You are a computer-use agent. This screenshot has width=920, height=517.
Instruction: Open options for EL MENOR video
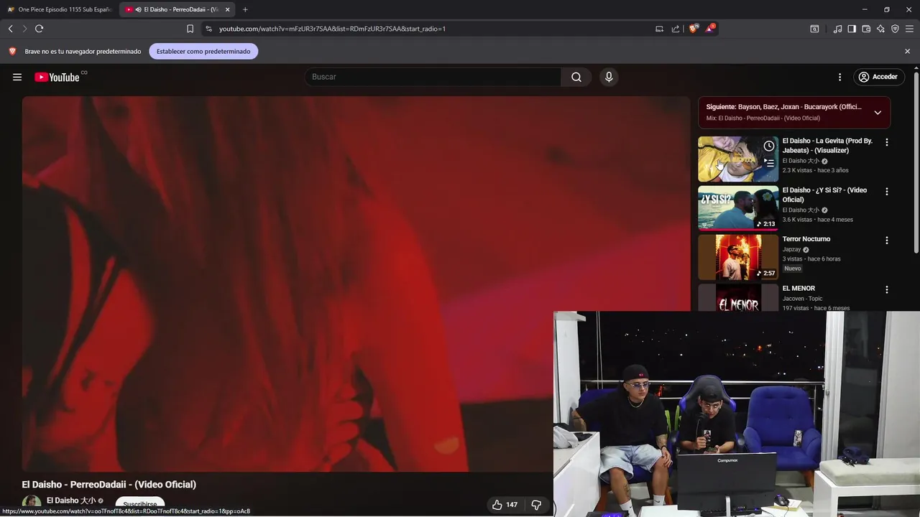pyautogui.click(x=886, y=290)
